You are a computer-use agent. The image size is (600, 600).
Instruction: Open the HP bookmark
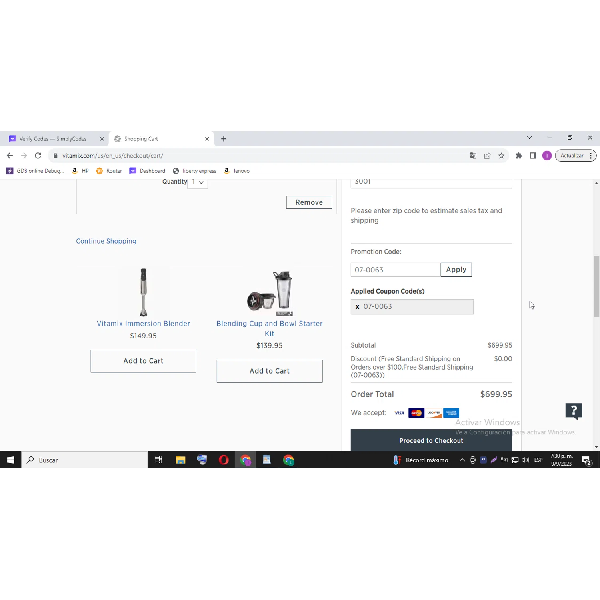click(x=80, y=171)
